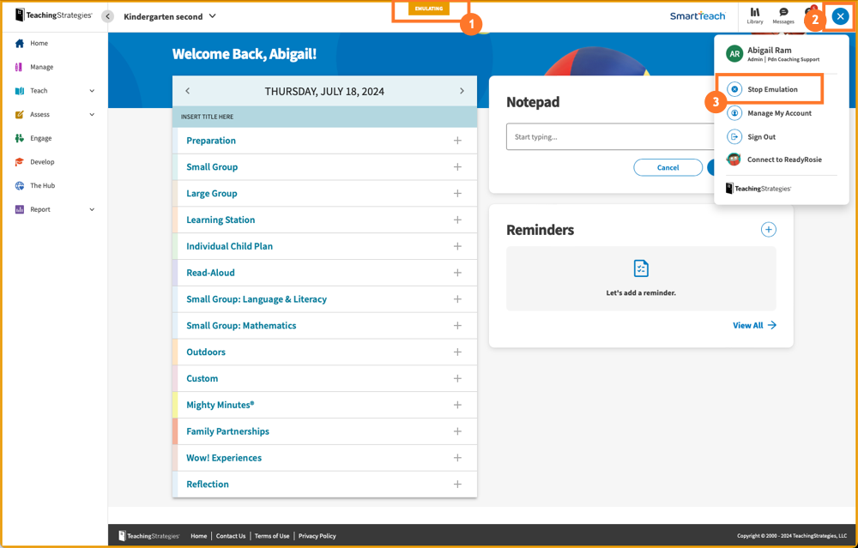Open the Privacy Policy footer link
This screenshot has width=858, height=548.
pos(317,535)
